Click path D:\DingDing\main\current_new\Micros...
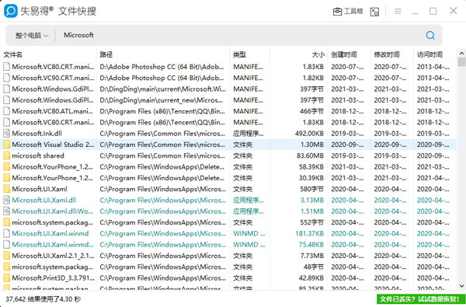The height and width of the screenshot is (307, 466). tap(161, 100)
